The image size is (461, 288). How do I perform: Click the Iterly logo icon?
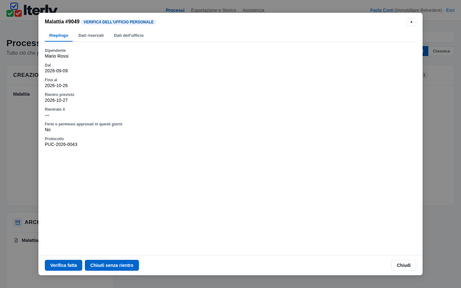click(14, 10)
